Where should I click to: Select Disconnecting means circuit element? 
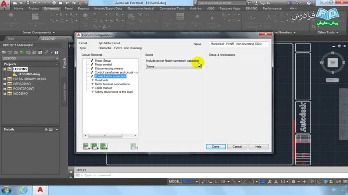pos(109,69)
